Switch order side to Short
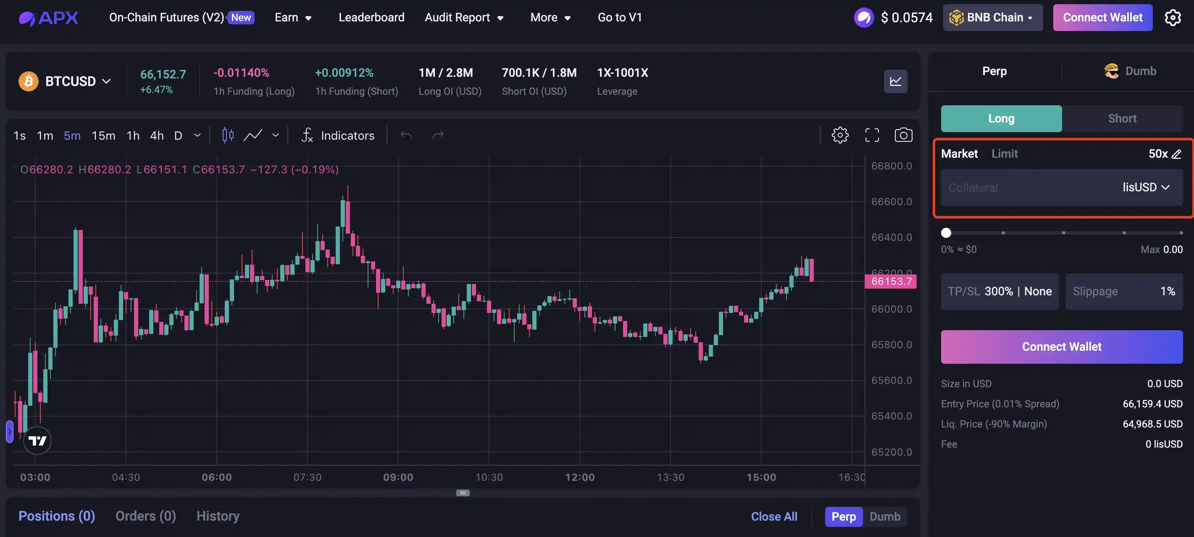1194x537 pixels. point(1122,118)
